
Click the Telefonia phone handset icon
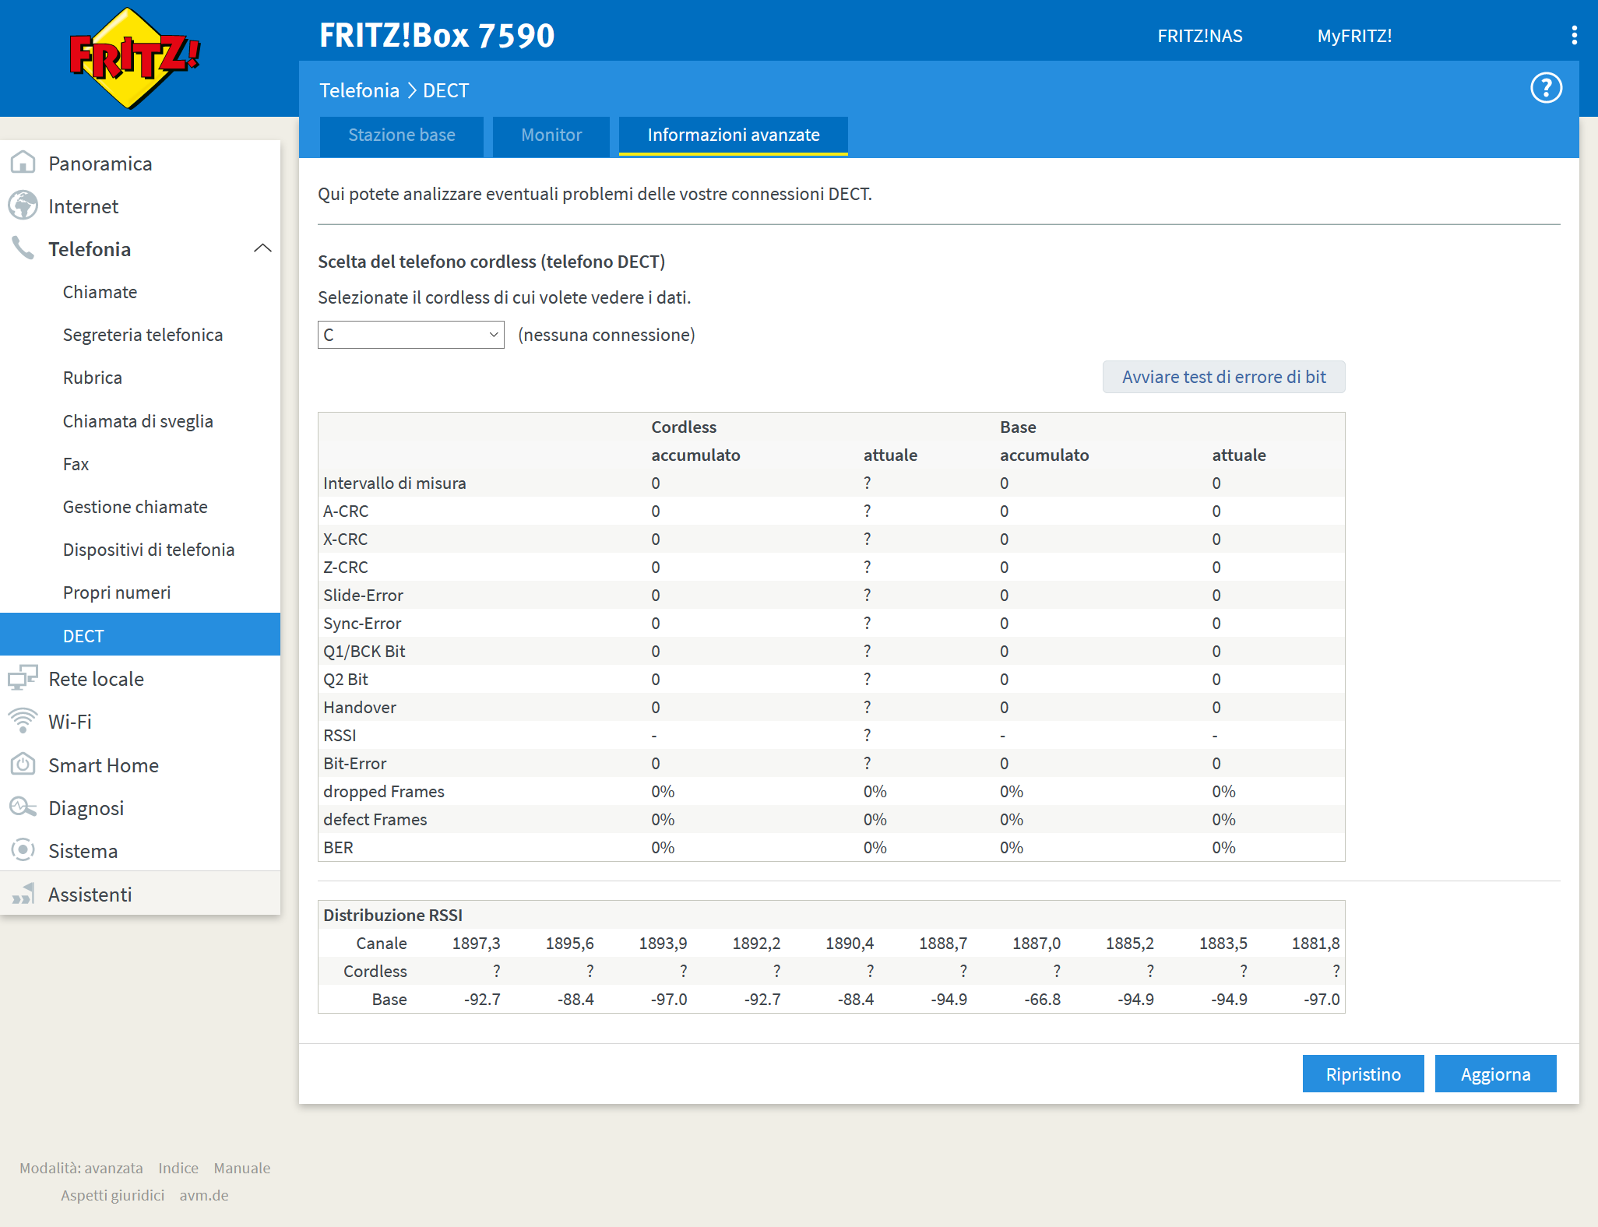click(x=23, y=248)
